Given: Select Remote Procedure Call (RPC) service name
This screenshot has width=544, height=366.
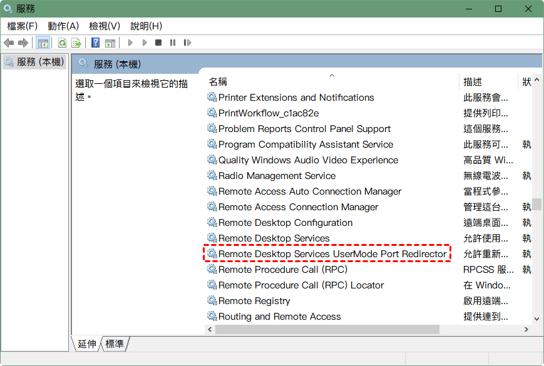Looking at the screenshot, I should 283,269.
